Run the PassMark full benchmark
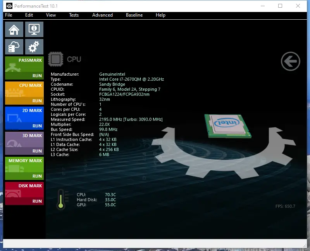This screenshot has height=251, width=310. [x=24, y=68]
